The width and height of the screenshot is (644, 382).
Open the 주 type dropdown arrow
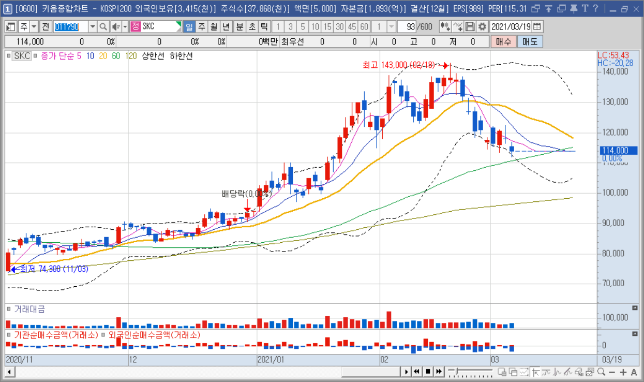coord(34,26)
